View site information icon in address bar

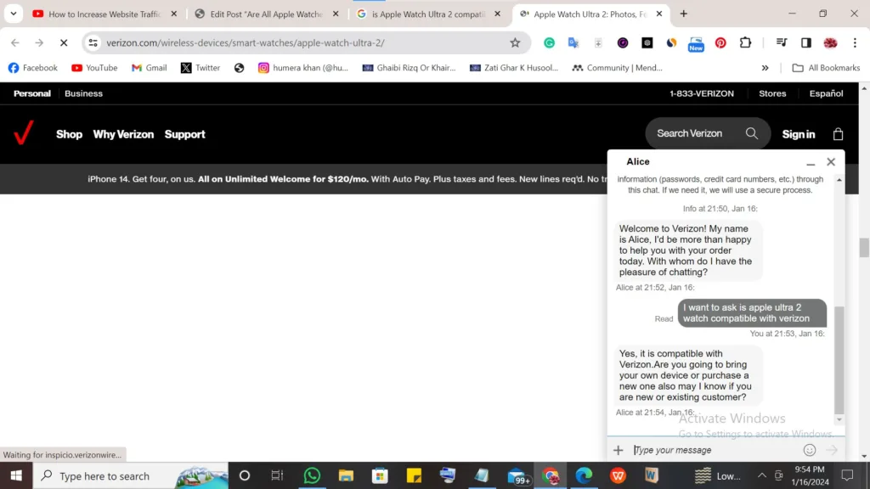pyautogui.click(x=93, y=42)
